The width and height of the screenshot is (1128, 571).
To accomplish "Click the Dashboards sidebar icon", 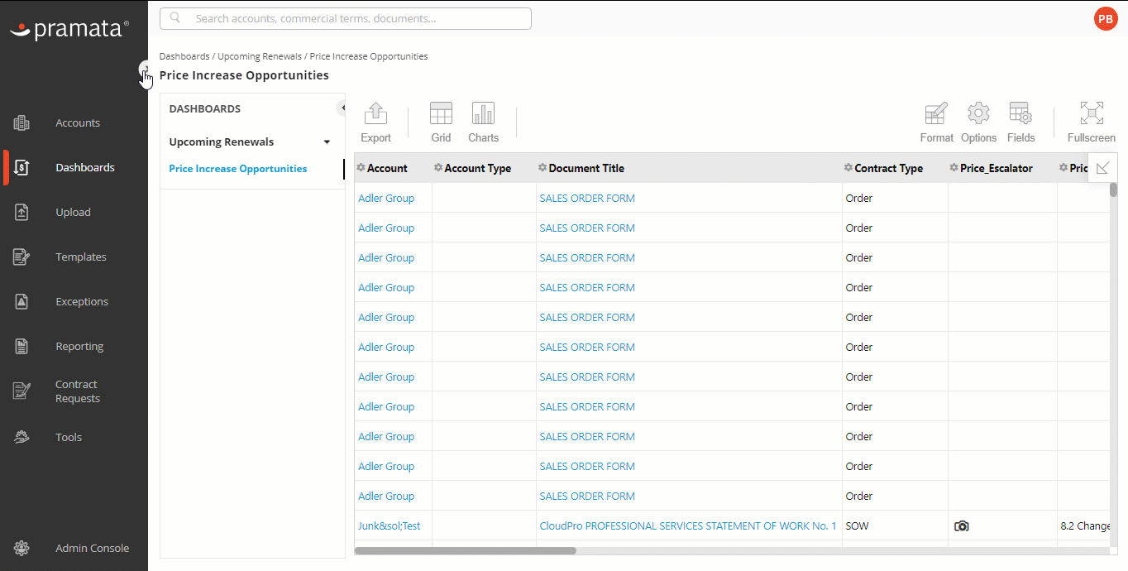I will (22, 168).
